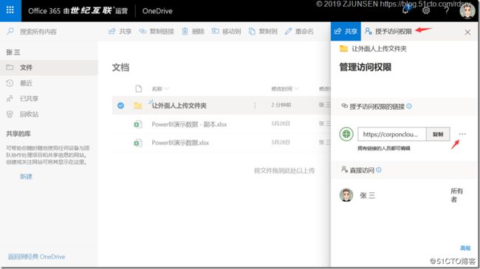
Task: Click 授予访问权限 in the panel header
Action: [388, 31]
